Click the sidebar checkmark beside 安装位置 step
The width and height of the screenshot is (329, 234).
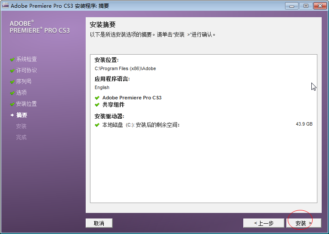coord(12,104)
